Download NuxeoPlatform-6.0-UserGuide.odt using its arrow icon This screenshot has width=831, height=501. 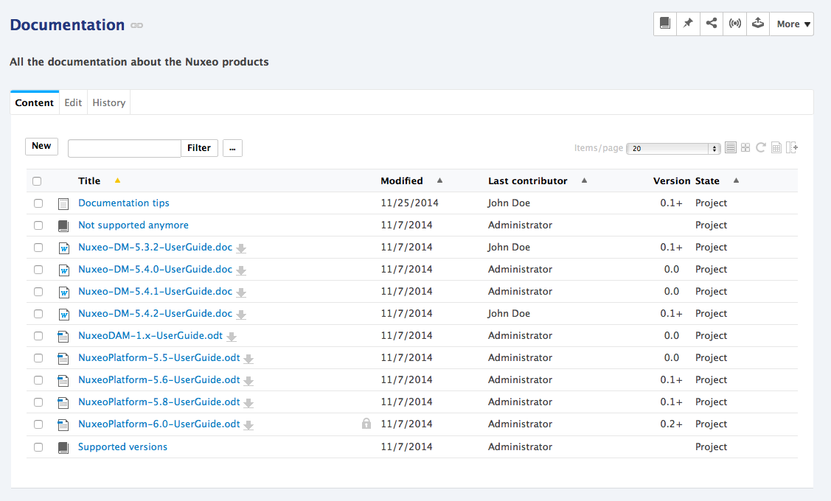click(x=248, y=425)
